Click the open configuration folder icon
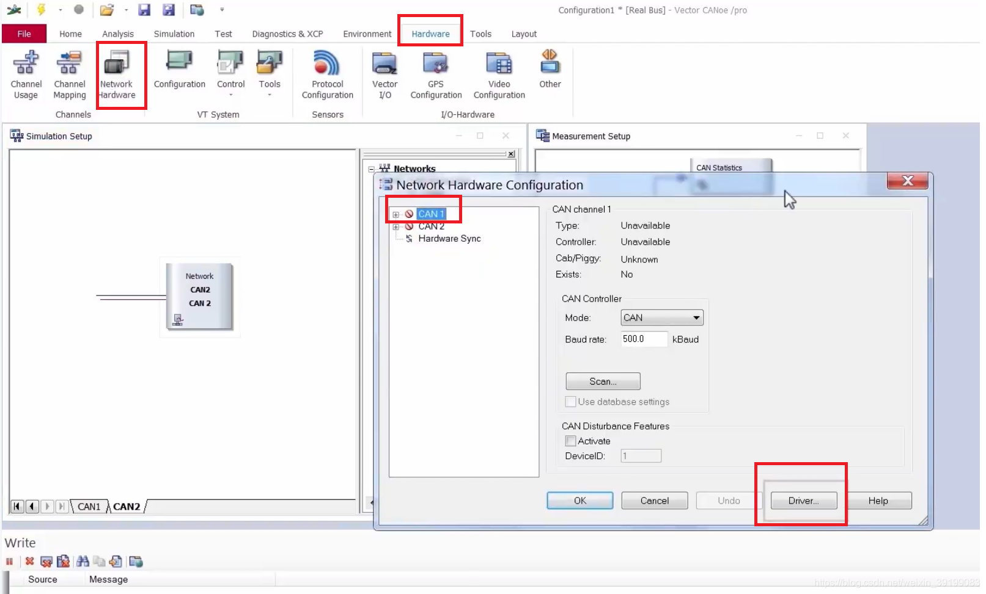 tap(107, 10)
